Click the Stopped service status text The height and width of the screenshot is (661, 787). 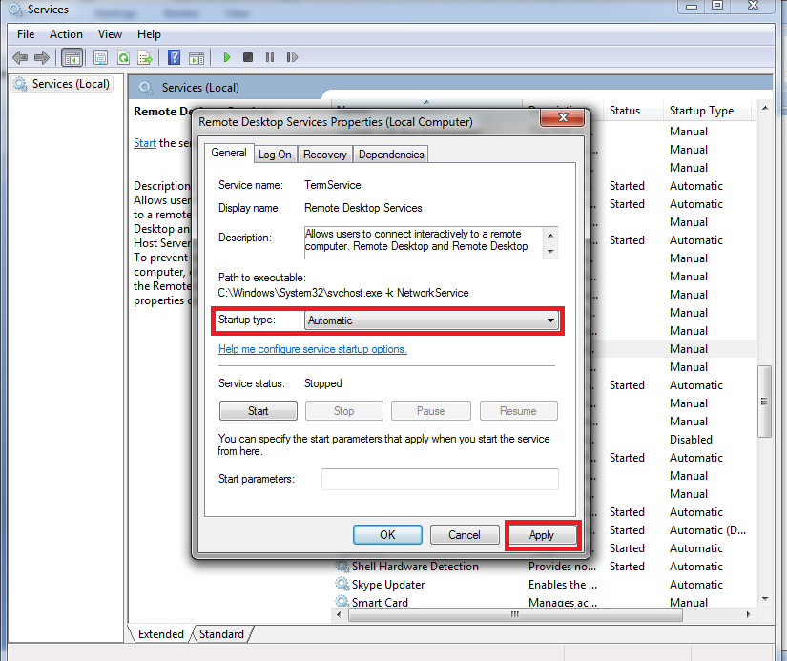click(x=322, y=383)
